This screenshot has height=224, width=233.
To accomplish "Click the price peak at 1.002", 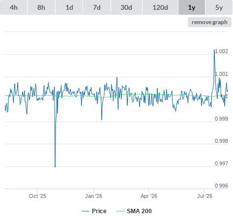I will (214, 50).
